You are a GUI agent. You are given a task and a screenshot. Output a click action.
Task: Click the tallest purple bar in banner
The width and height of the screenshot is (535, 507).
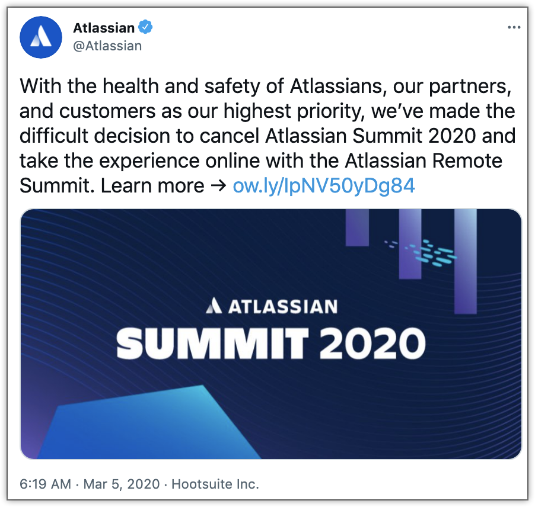(465, 261)
